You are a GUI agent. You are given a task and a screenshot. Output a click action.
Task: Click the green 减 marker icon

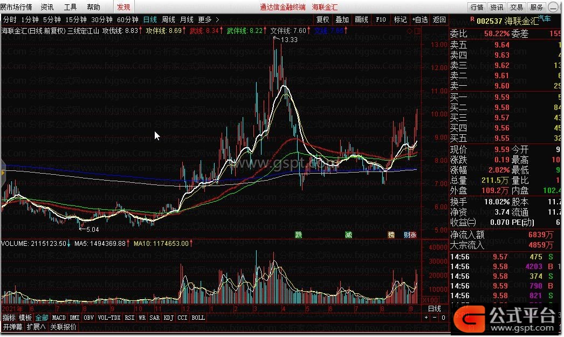(348, 235)
